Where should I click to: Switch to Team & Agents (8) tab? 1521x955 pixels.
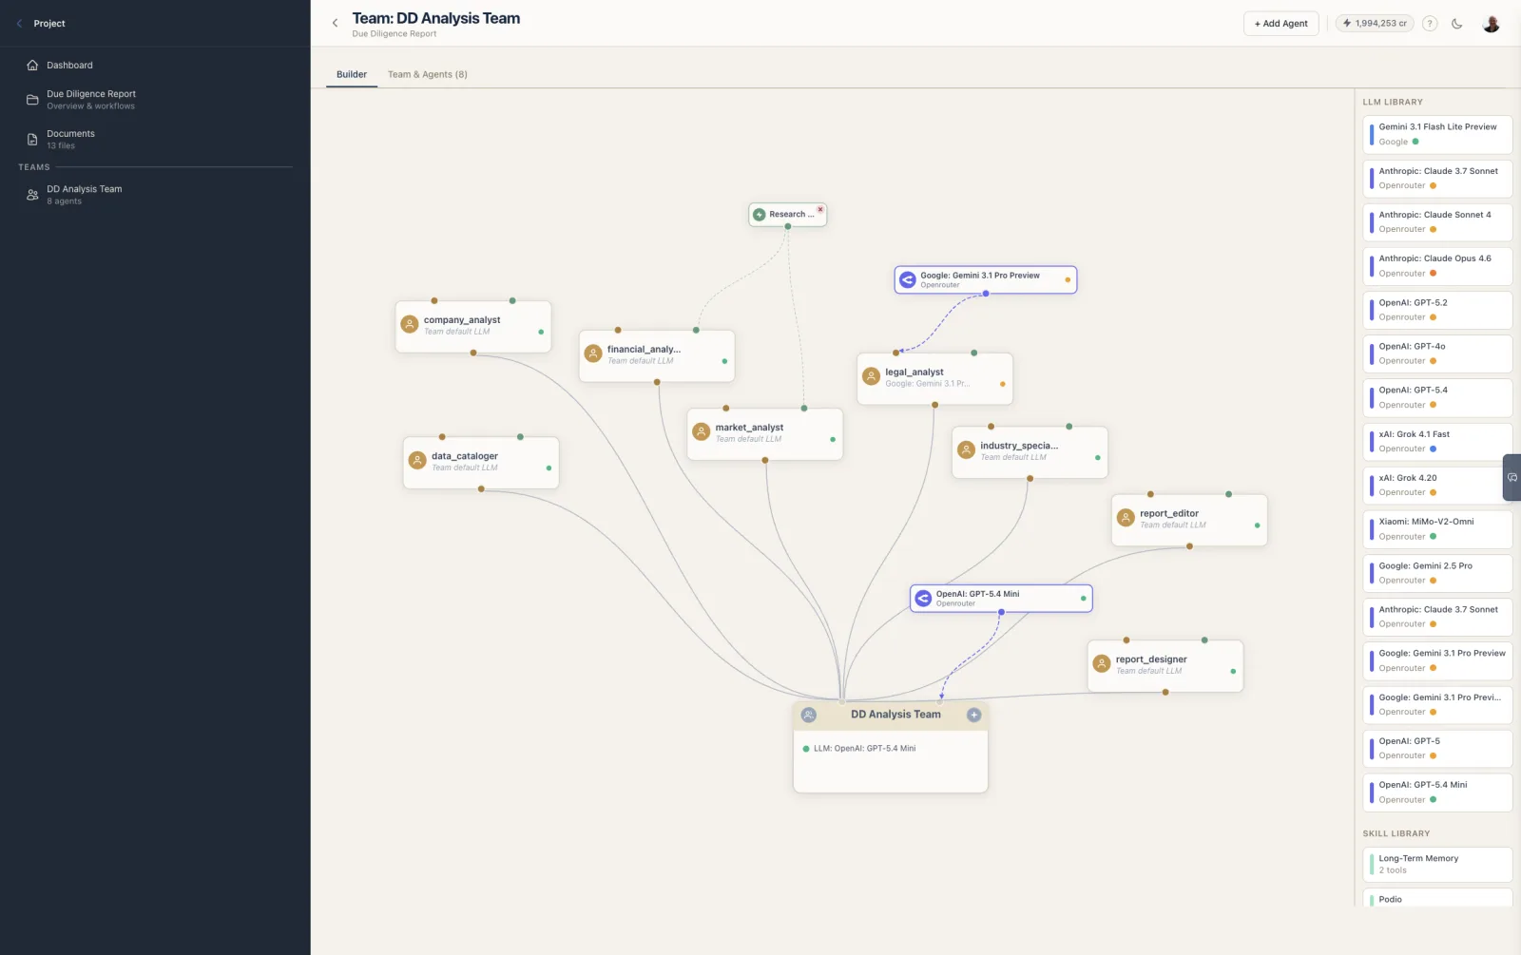point(428,74)
